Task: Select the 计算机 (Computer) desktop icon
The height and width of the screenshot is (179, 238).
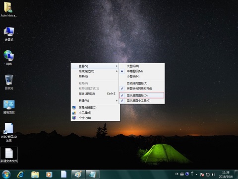Action: pos(9,34)
